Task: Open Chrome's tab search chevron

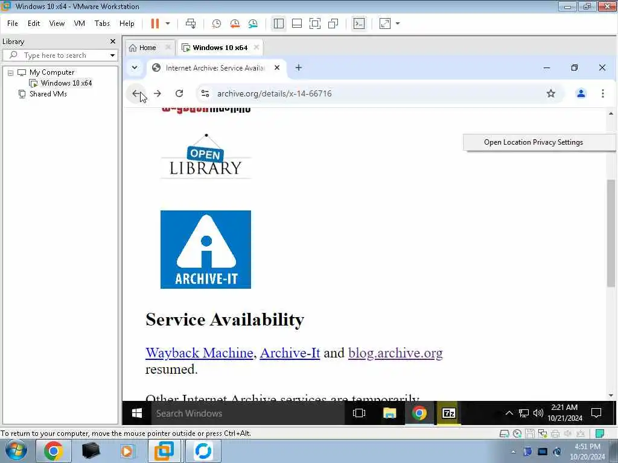Action: (135, 68)
